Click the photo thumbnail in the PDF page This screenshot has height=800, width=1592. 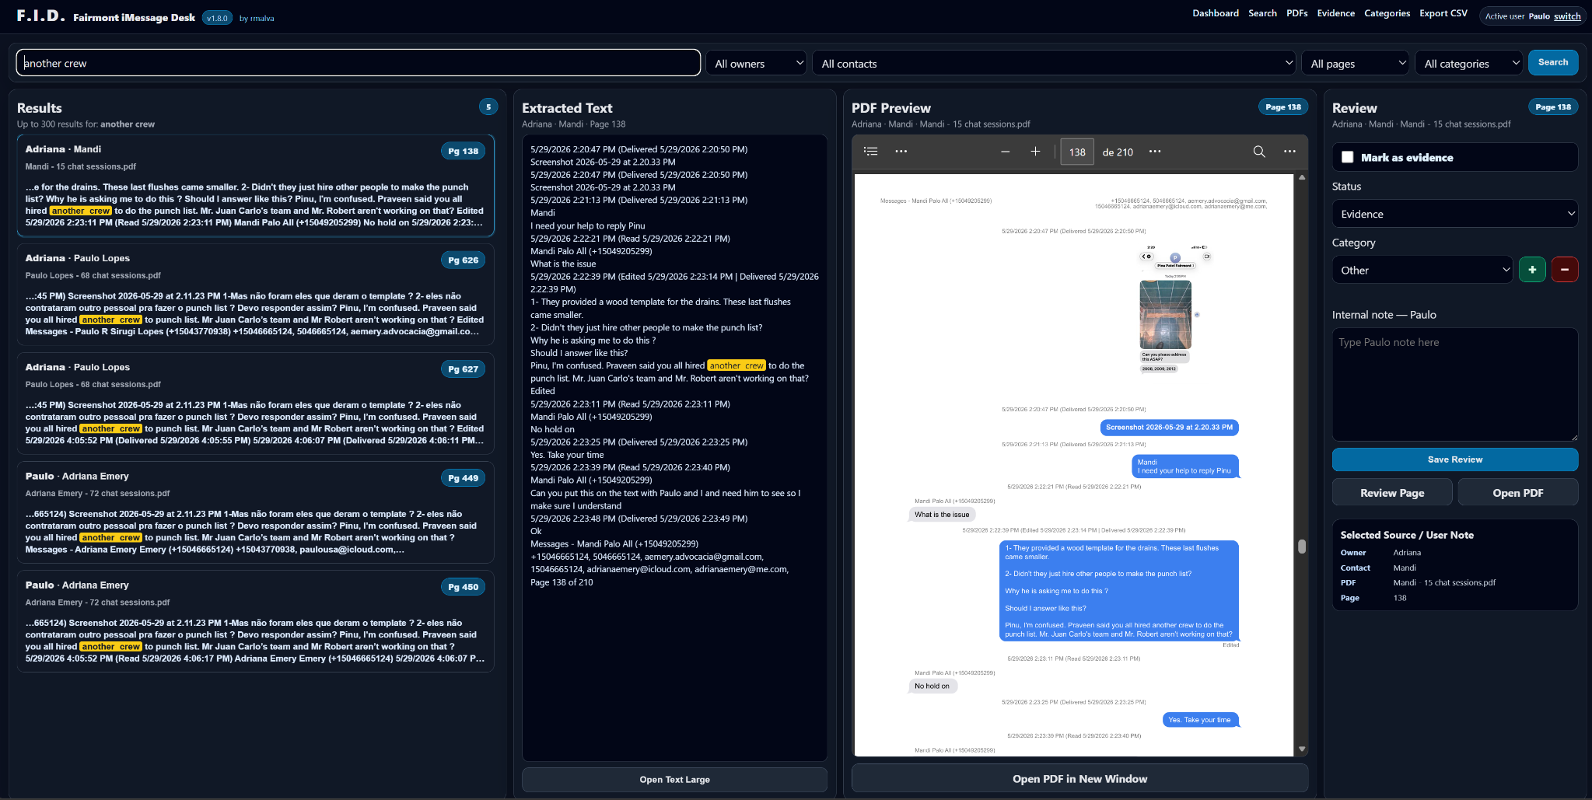tap(1165, 314)
